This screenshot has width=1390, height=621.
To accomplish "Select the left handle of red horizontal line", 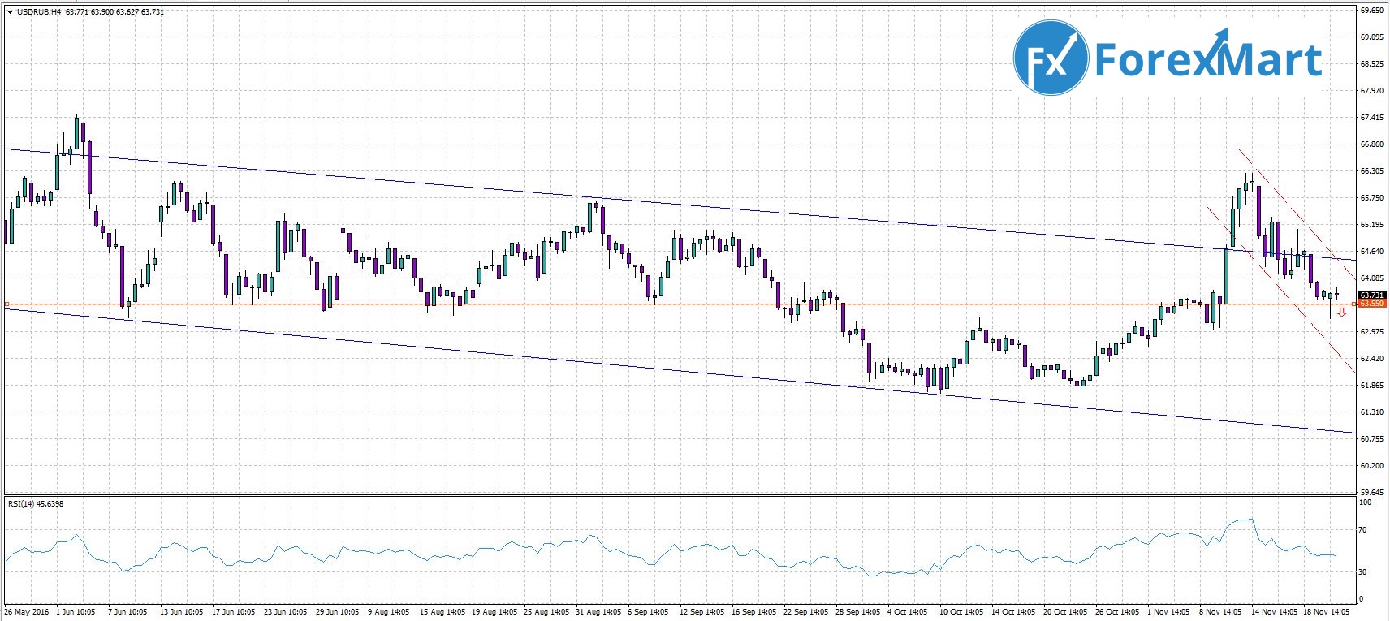I will coord(6,304).
